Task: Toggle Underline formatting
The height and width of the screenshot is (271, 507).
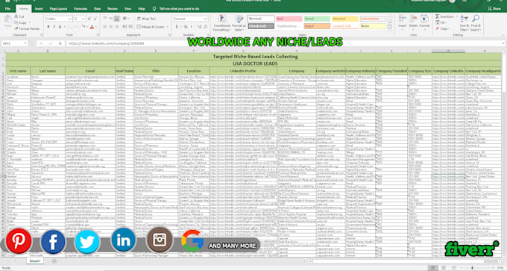Action: click(x=60, y=27)
